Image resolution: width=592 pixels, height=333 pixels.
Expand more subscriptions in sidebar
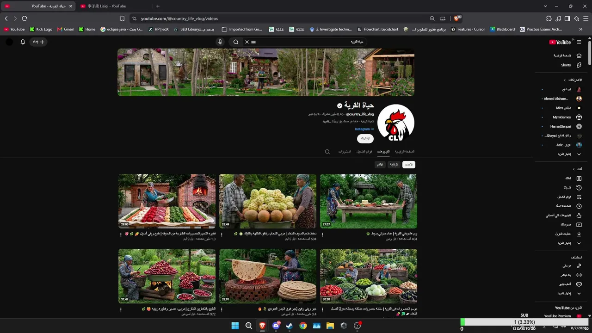(579, 154)
